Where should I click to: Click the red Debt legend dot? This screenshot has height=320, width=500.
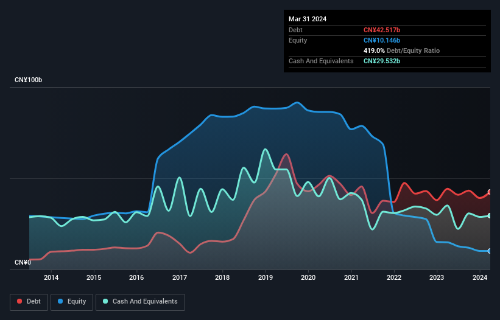coord(19,301)
